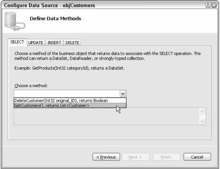Switch to the INSERT tab
Image resolution: width=220 pixels, height=169 pixels.
[54, 43]
